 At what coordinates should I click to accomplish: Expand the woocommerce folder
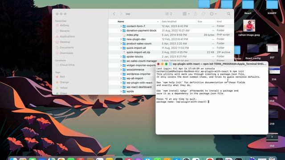coord(121,70)
